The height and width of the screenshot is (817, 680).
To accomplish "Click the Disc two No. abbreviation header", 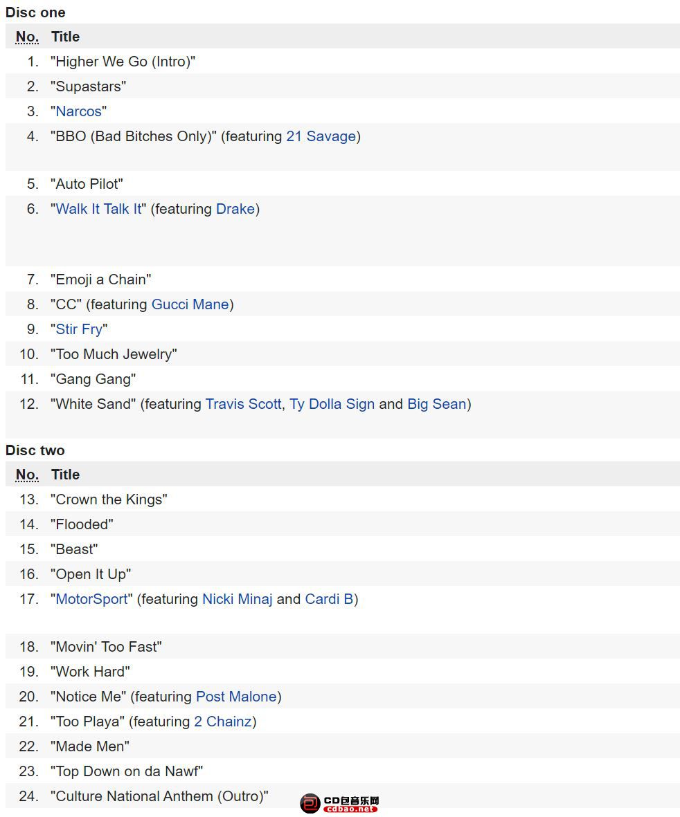I will click(27, 475).
